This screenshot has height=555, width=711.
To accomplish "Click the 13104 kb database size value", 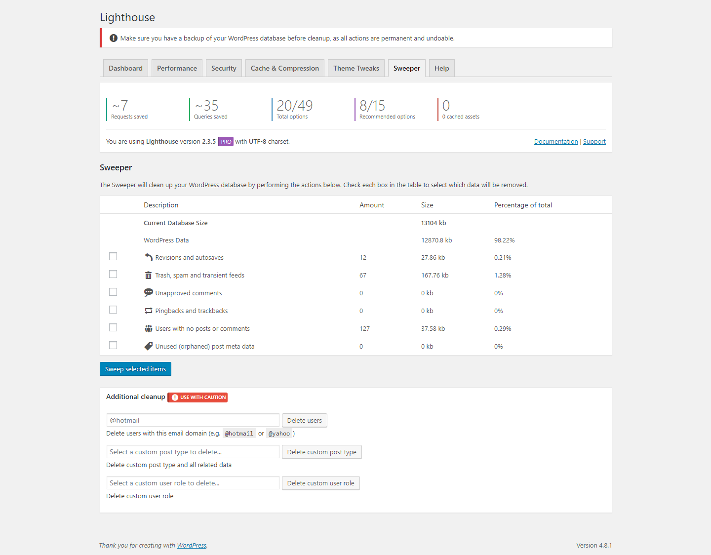I will click(434, 223).
